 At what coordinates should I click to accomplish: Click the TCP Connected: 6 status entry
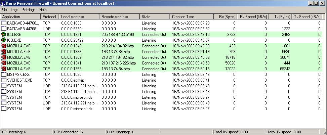79,132
